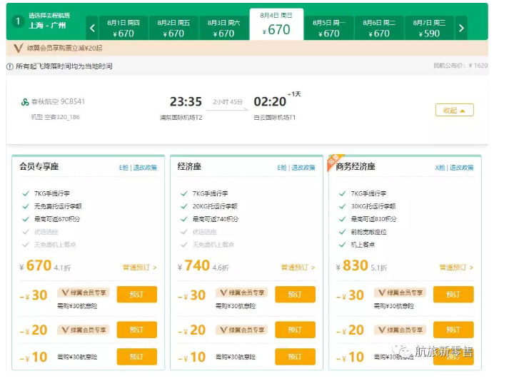
Task: Select the 8月4日 周日 ¥670 date tab
Action: (276, 24)
